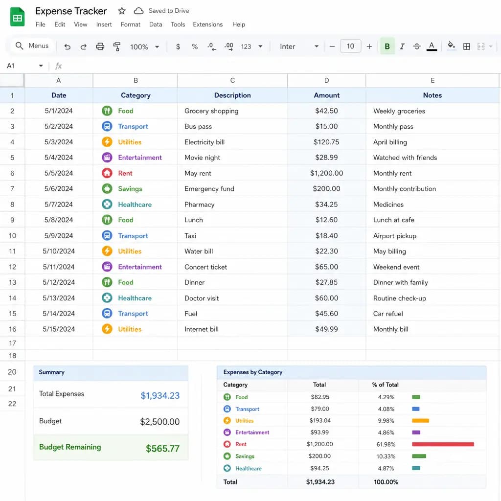Click the Healthcare icon in row 8

click(107, 205)
